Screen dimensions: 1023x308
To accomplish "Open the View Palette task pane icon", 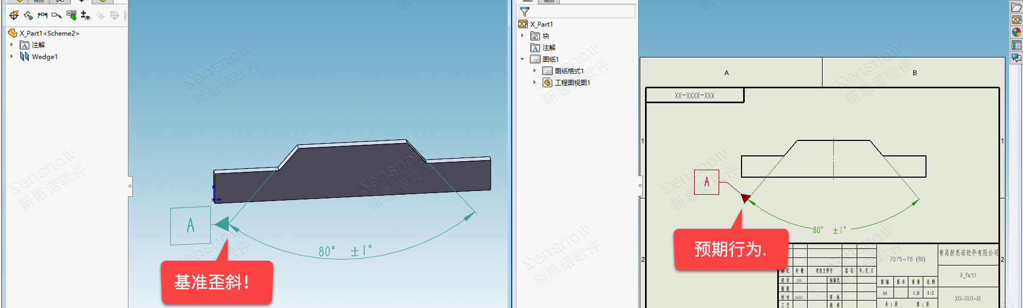I will 1016,20.
